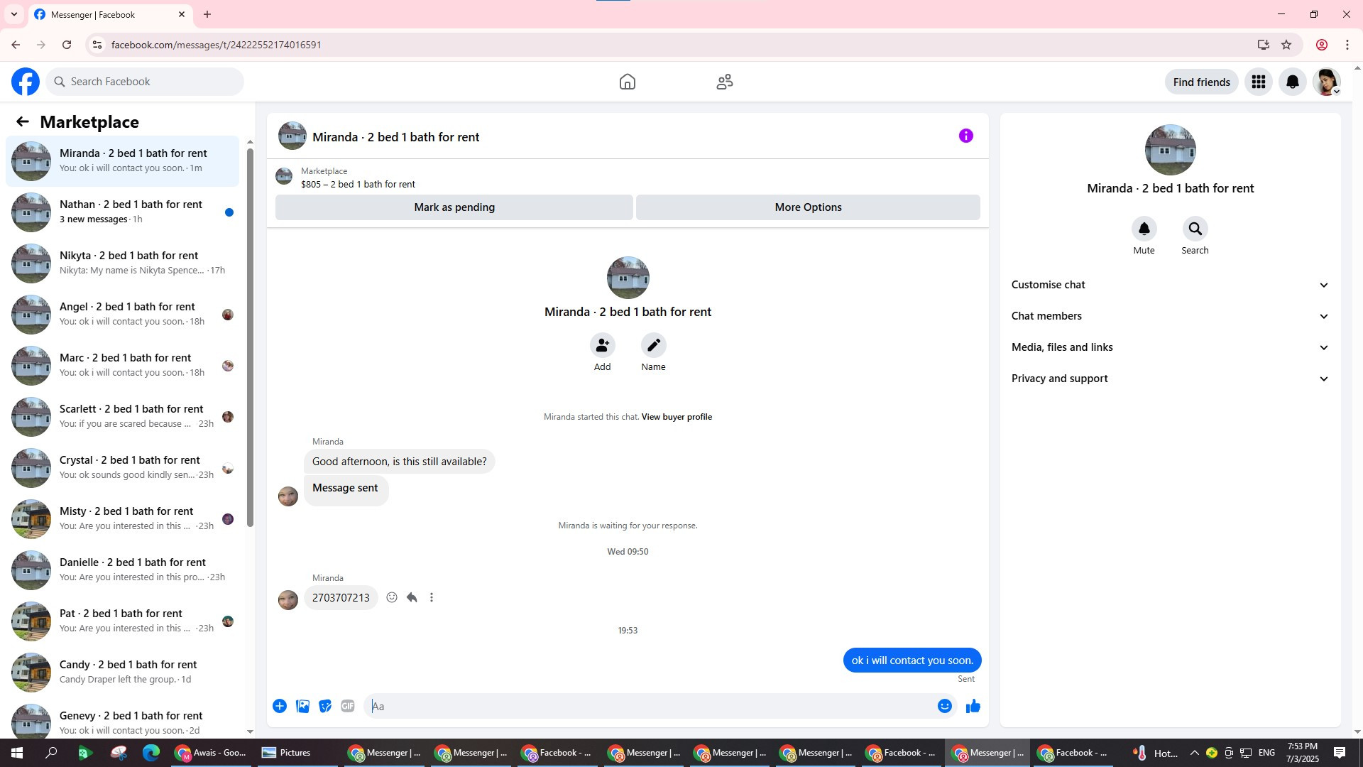Open Facebook notifications bell
Screen dimensions: 1363x767
1292,82
